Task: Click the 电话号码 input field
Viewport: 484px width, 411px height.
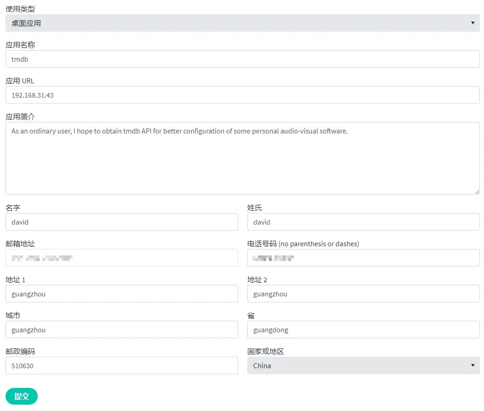Action: [363, 258]
